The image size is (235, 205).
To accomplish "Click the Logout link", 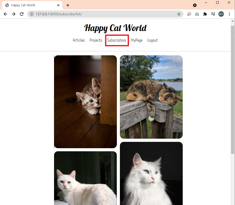I will point(152,40).
